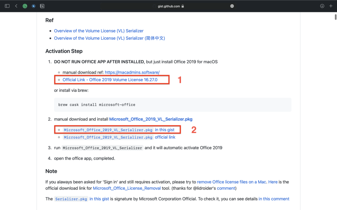Viewport: 337px width, 210px height.
Task: Click the 'Ref' heading
Action: tap(49, 20)
